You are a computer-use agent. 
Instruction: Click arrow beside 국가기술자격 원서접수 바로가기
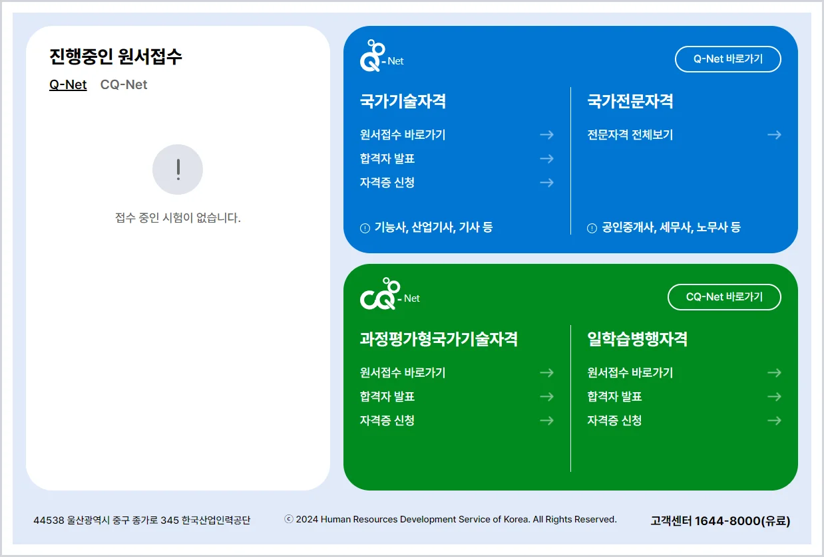tap(546, 135)
